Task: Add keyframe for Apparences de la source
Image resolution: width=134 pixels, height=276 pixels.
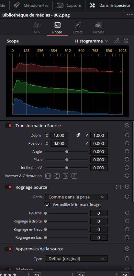Action: (x=127, y=248)
